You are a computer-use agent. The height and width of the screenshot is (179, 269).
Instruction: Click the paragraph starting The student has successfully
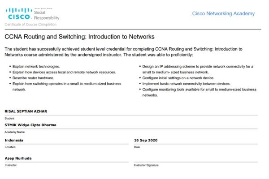click(124, 52)
